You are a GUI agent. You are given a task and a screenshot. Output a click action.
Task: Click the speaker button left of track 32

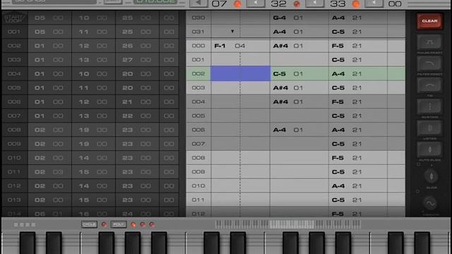pos(256,3)
